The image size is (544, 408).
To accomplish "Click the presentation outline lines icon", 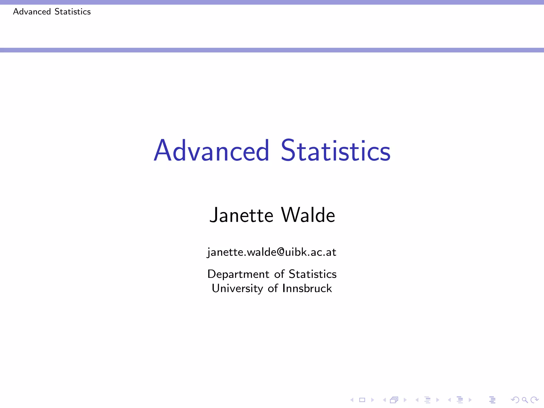I will point(492,400).
